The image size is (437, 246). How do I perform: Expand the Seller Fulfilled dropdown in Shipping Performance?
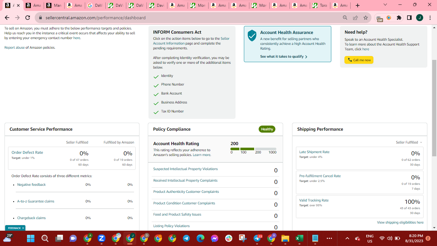(409, 142)
